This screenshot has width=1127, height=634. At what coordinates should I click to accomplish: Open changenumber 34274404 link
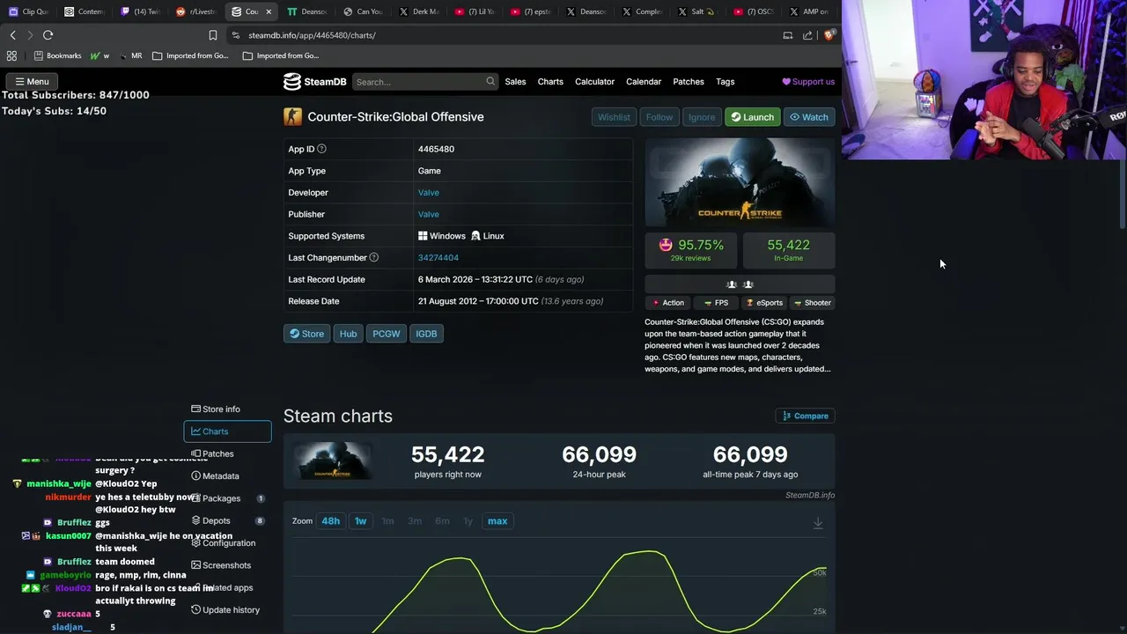pos(438,257)
